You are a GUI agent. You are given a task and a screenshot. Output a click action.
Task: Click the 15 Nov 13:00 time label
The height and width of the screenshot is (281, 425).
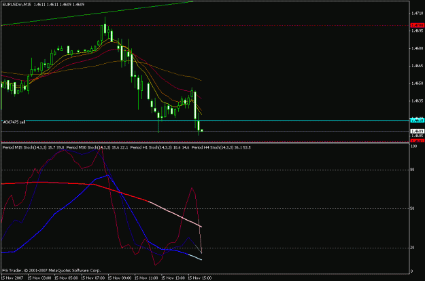click(x=173, y=278)
